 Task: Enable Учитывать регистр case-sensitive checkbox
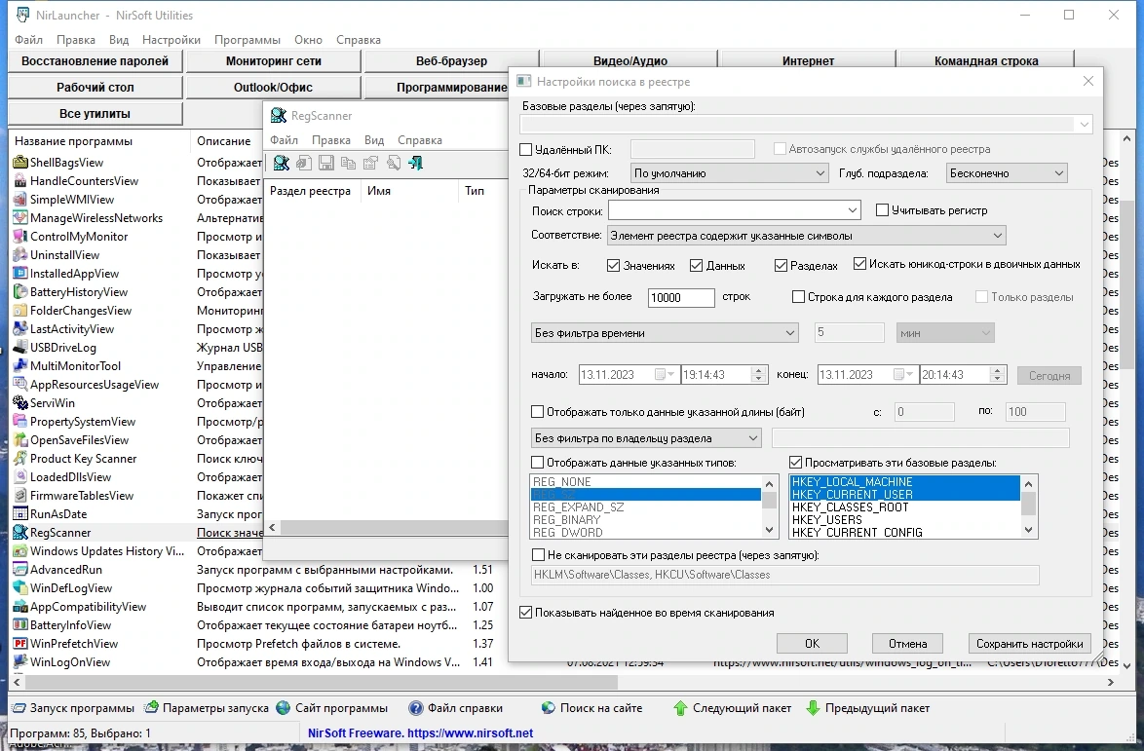pyautogui.click(x=882, y=210)
